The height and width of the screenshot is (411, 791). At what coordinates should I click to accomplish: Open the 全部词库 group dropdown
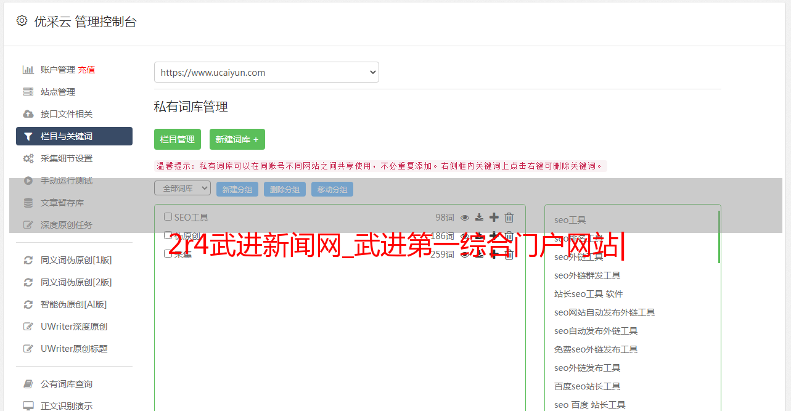point(182,189)
